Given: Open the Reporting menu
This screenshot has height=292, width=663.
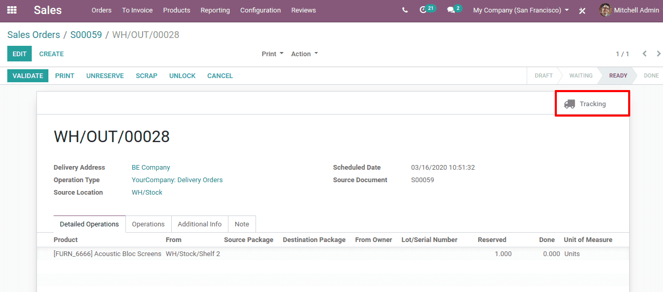Looking at the screenshot, I should pos(215,10).
